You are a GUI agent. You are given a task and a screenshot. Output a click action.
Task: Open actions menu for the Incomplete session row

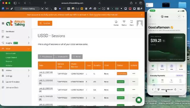(x=134, y=74)
